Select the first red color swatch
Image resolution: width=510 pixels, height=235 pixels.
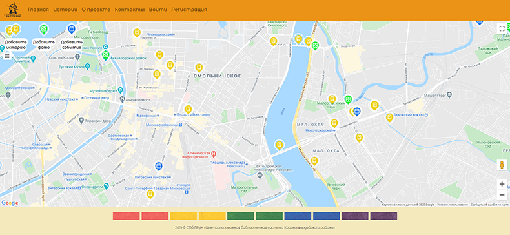click(126, 216)
